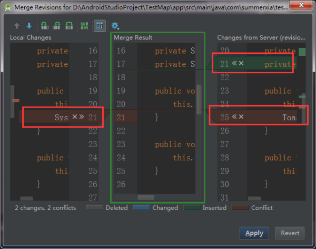The height and width of the screenshot is (249, 316).
Task: Ignore local change on line 21
Action: (x=74, y=117)
